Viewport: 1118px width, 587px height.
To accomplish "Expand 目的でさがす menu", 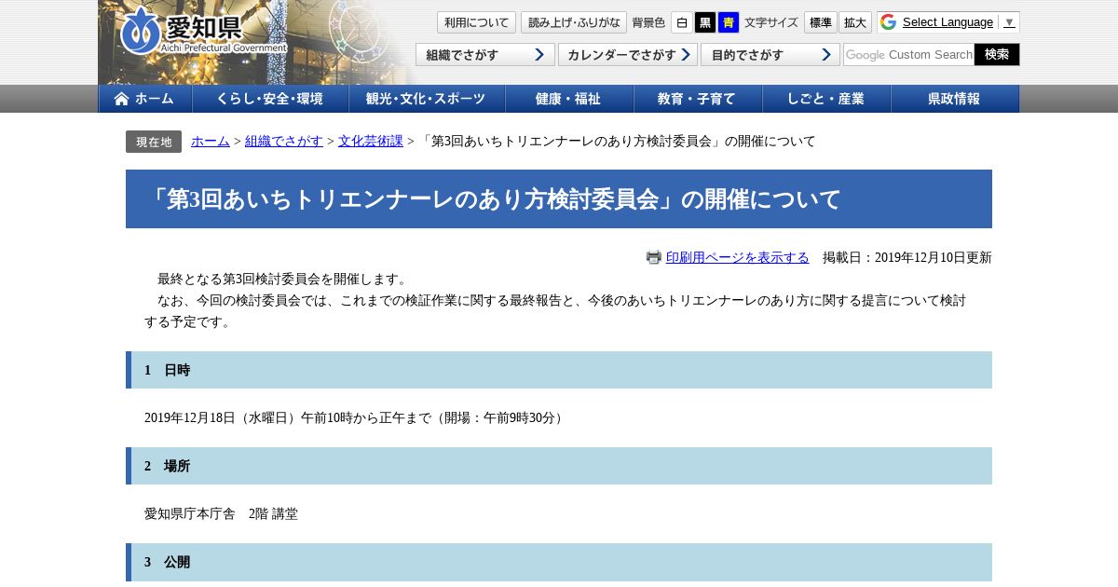I will pos(770,55).
